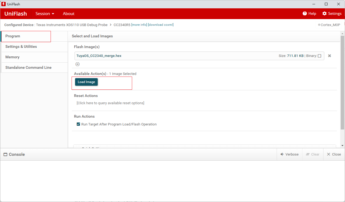345x202 pixels.
Task: Click the 'more info' device link
Action: [x=139, y=25]
